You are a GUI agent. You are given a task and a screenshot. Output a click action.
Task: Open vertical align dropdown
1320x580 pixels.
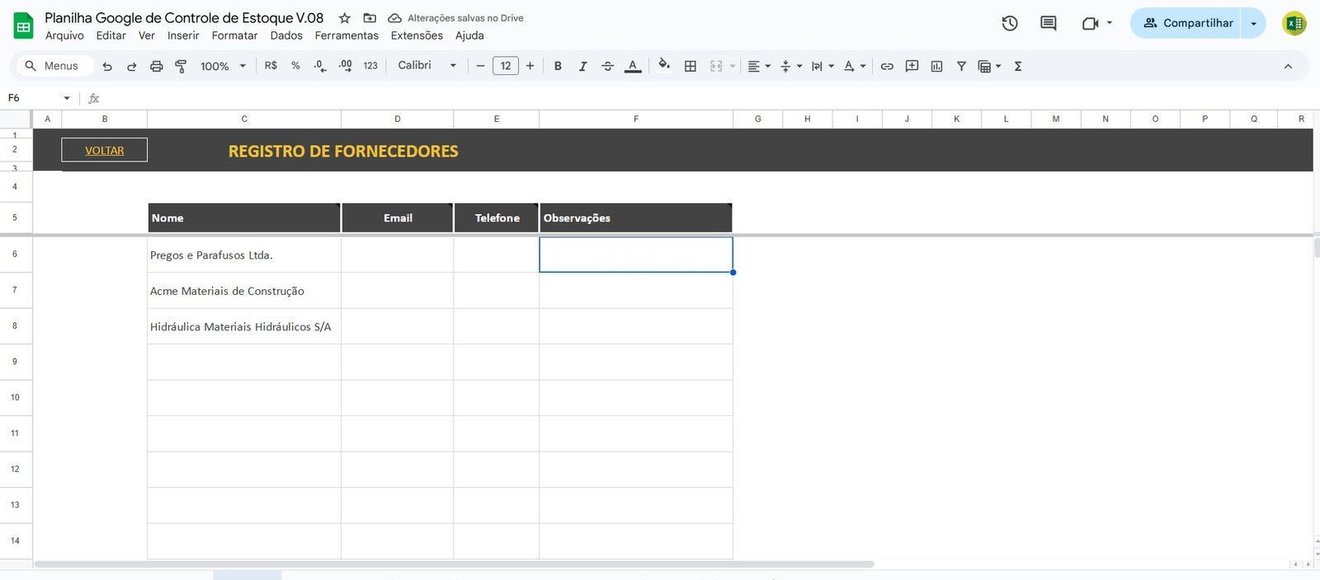coord(790,66)
